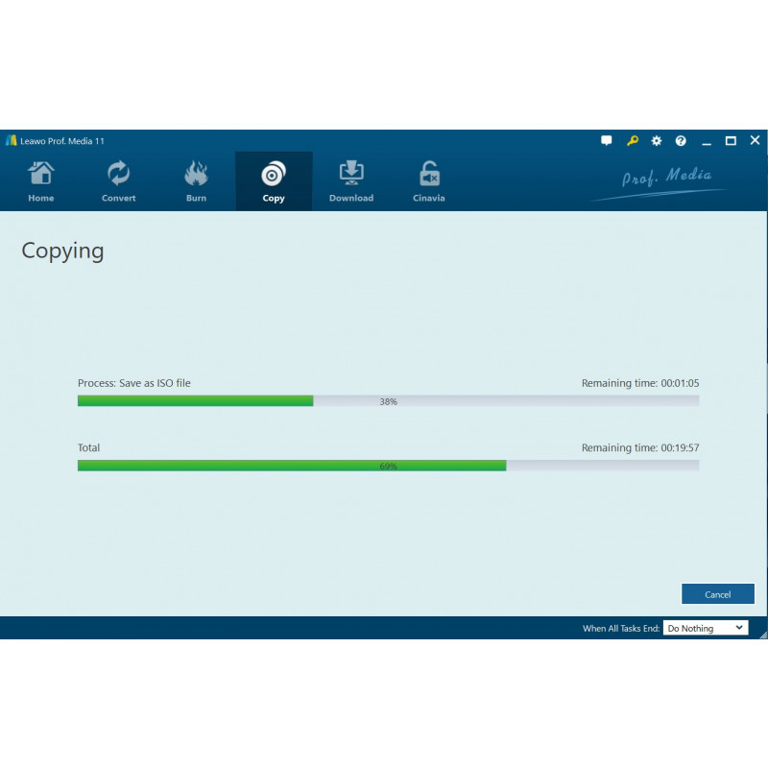Click 'Remaining time: 00:19:57' text
Screen dimensions: 768x768
[640, 447]
